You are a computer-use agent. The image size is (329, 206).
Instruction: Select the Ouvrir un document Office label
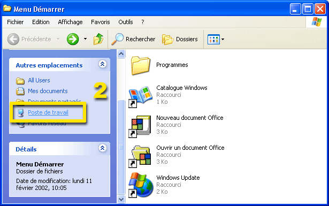[190, 148]
